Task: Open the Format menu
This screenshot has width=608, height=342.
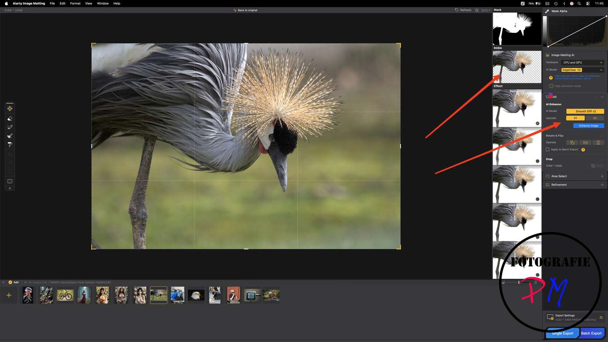Action: (x=75, y=3)
